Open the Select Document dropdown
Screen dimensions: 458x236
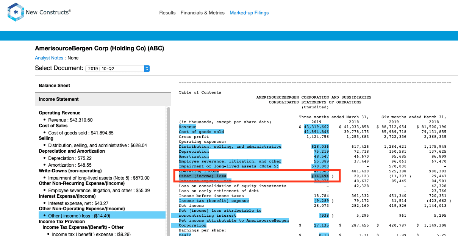click(x=117, y=69)
